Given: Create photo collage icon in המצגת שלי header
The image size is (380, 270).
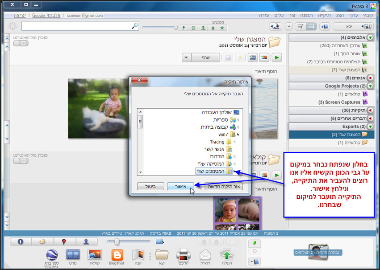Looking at the screenshot, I should point(264,58).
